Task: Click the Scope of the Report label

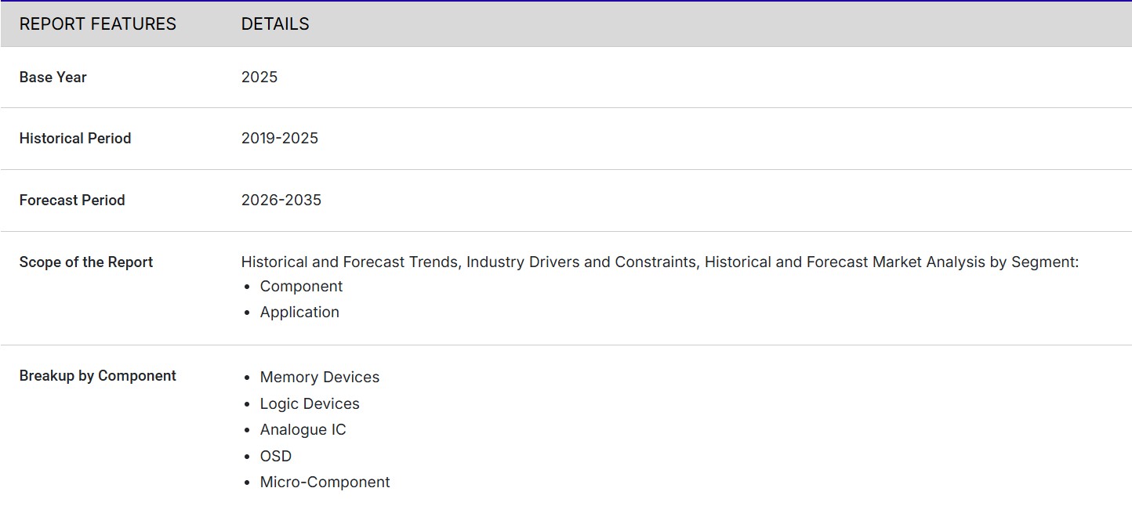Action: click(x=86, y=262)
